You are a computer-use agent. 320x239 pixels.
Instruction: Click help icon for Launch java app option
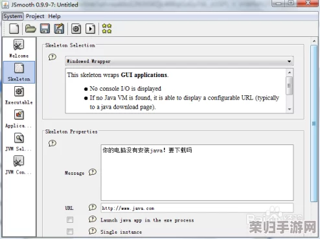(93, 220)
